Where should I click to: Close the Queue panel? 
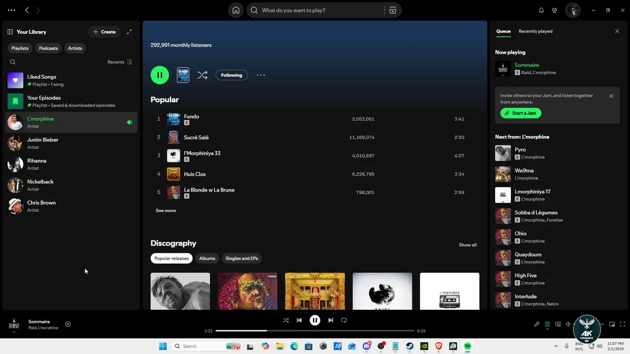point(617,31)
